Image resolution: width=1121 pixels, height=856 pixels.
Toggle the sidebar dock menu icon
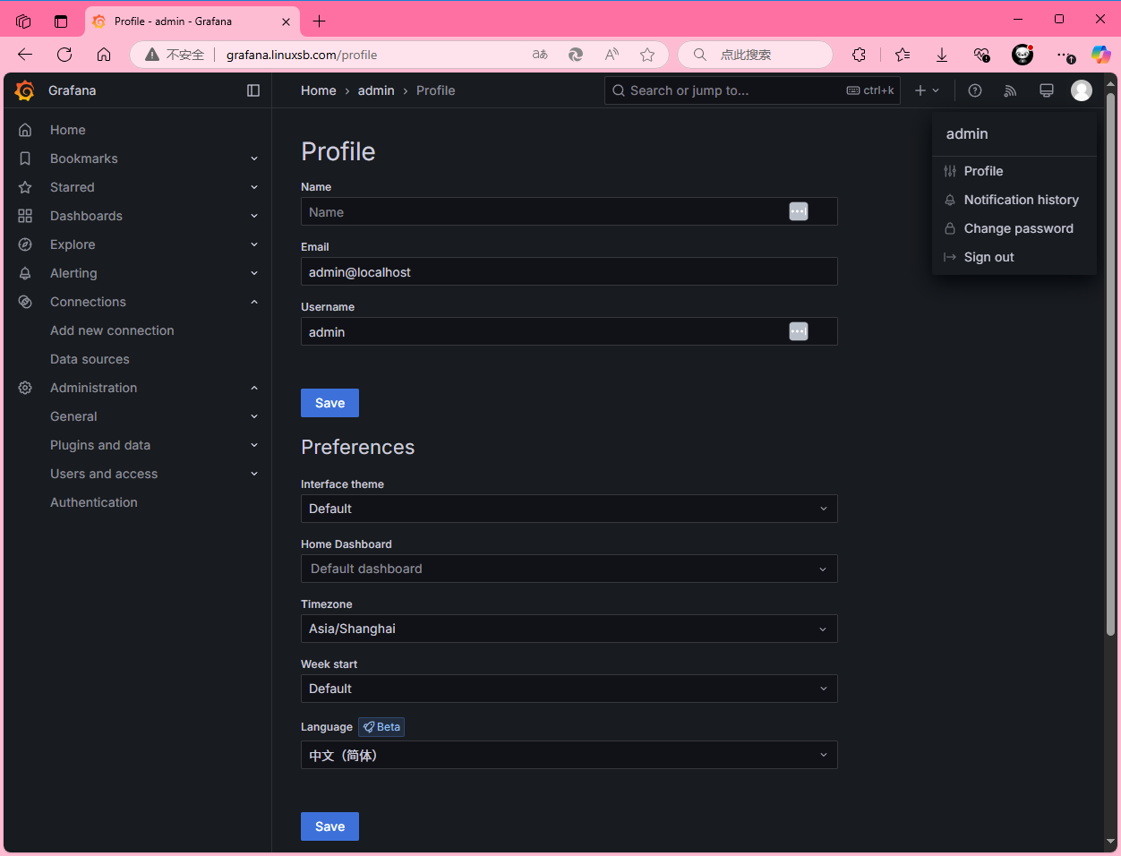pyautogui.click(x=253, y=90)
